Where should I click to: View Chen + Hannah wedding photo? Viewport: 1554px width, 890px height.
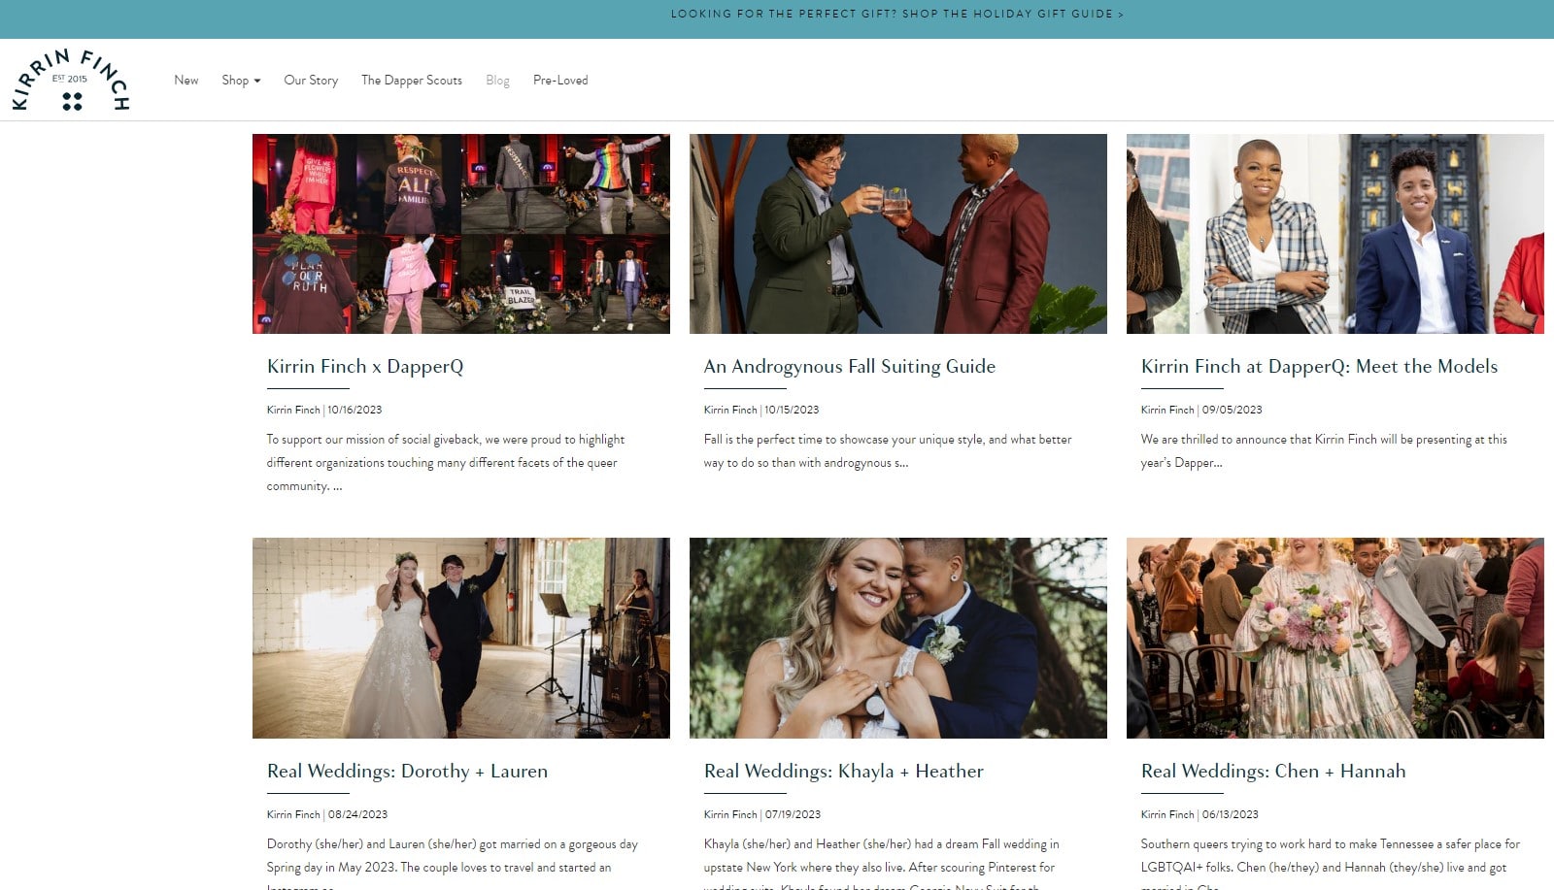point(1334,638)
